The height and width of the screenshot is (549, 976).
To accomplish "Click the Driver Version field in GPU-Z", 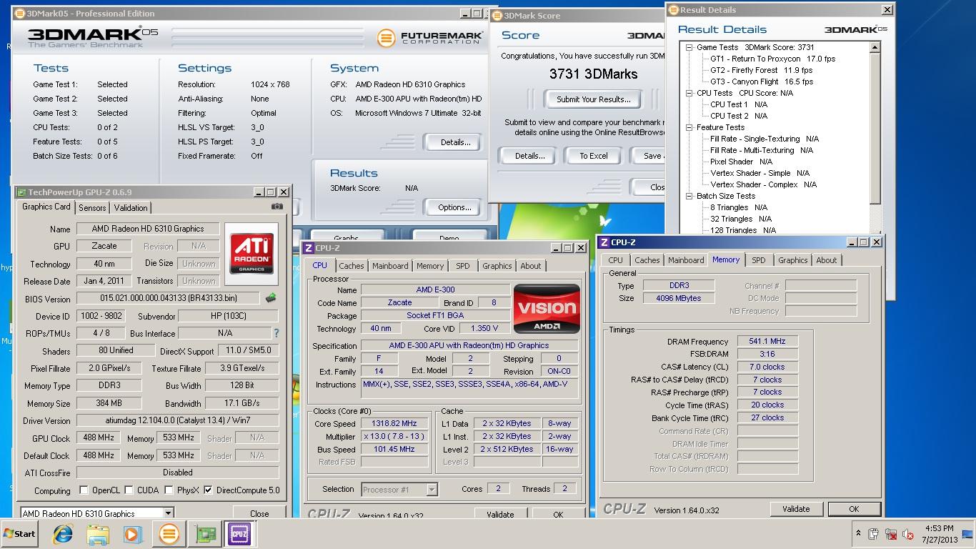I will (x=177, y=421).
